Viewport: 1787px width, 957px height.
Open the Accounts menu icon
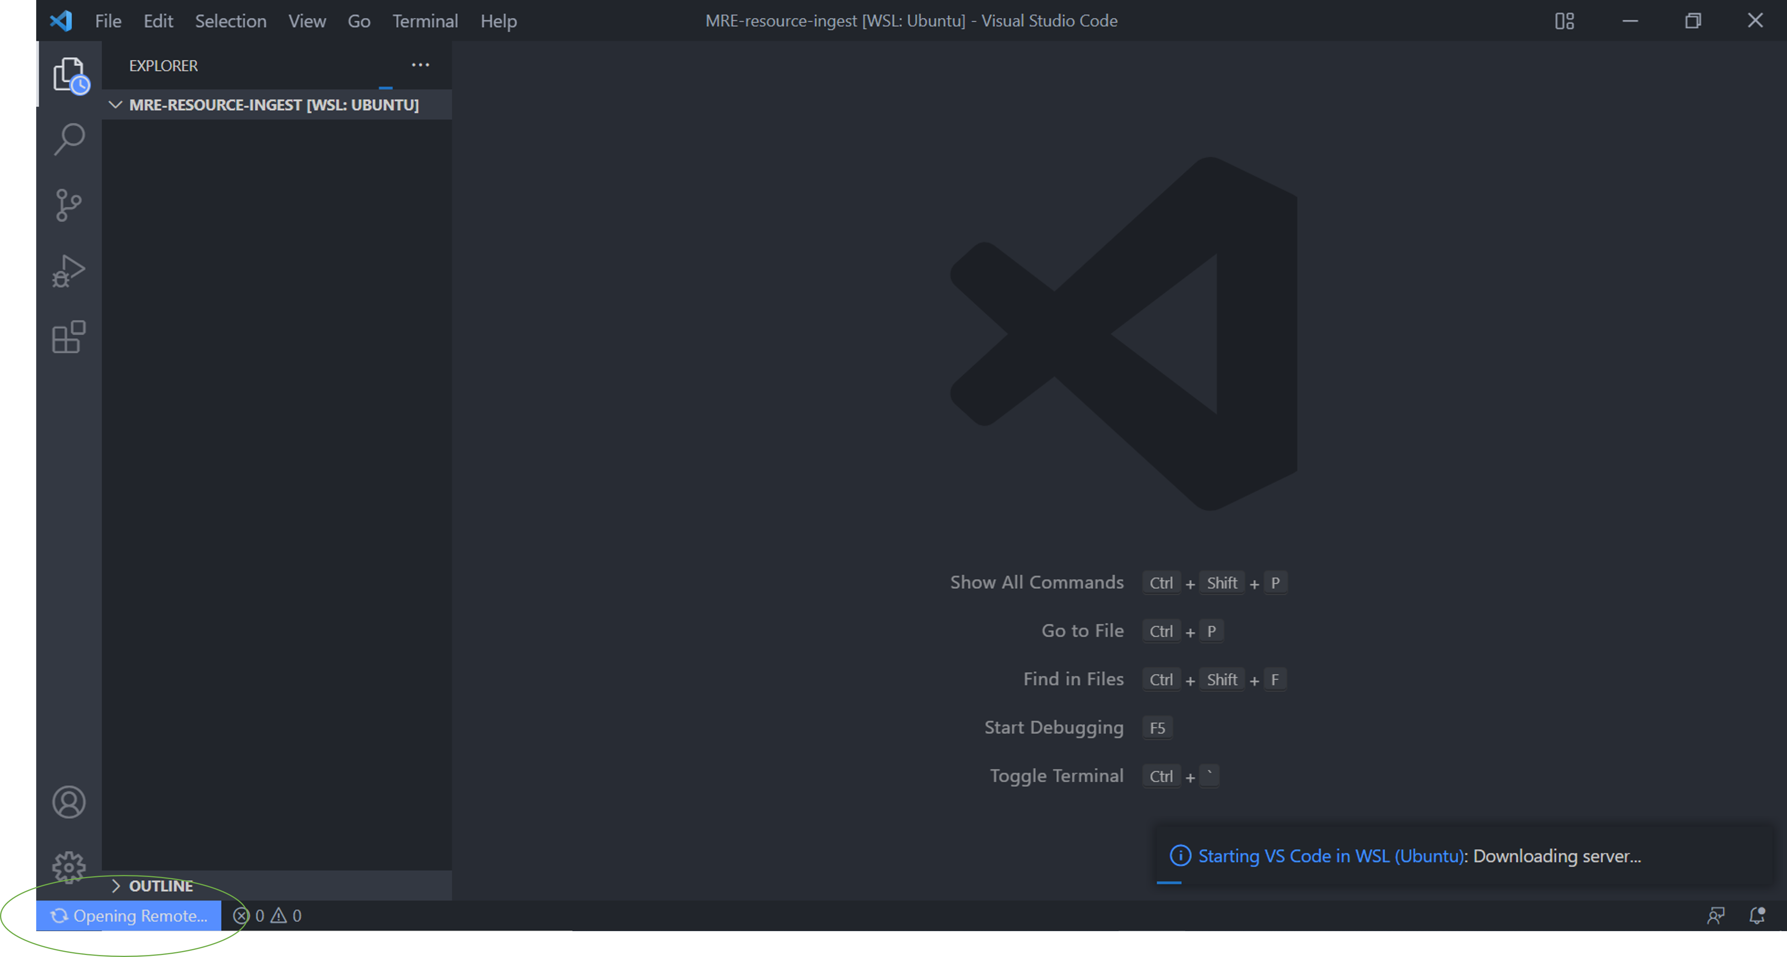[x=69, y=802]
